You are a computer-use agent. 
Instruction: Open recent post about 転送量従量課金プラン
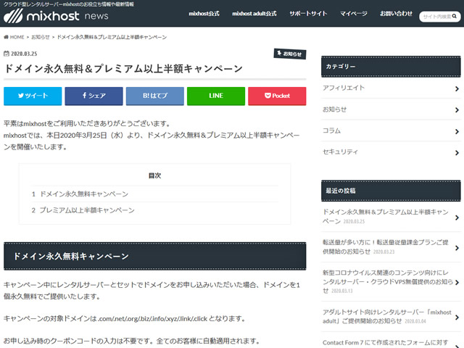(385, 247)
